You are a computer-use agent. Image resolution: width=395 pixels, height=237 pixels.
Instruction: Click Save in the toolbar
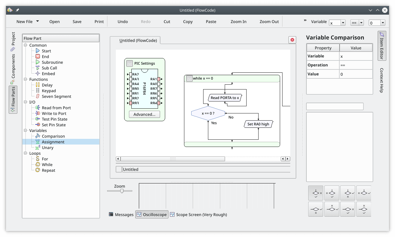point(77,21)
